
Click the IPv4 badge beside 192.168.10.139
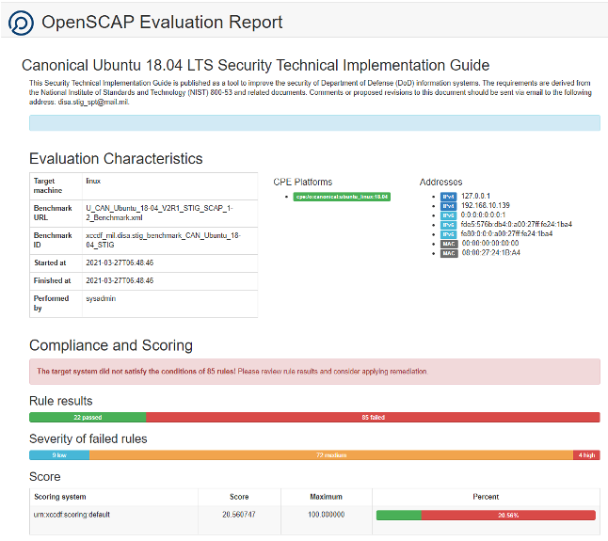[x=448, y=206]
